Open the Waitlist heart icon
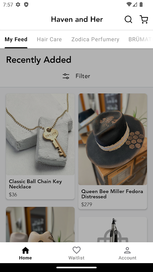The image size is (153, 272). click(x=76, y=250)
